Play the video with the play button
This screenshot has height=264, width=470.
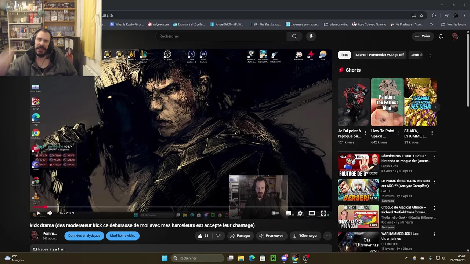(38, 213)
